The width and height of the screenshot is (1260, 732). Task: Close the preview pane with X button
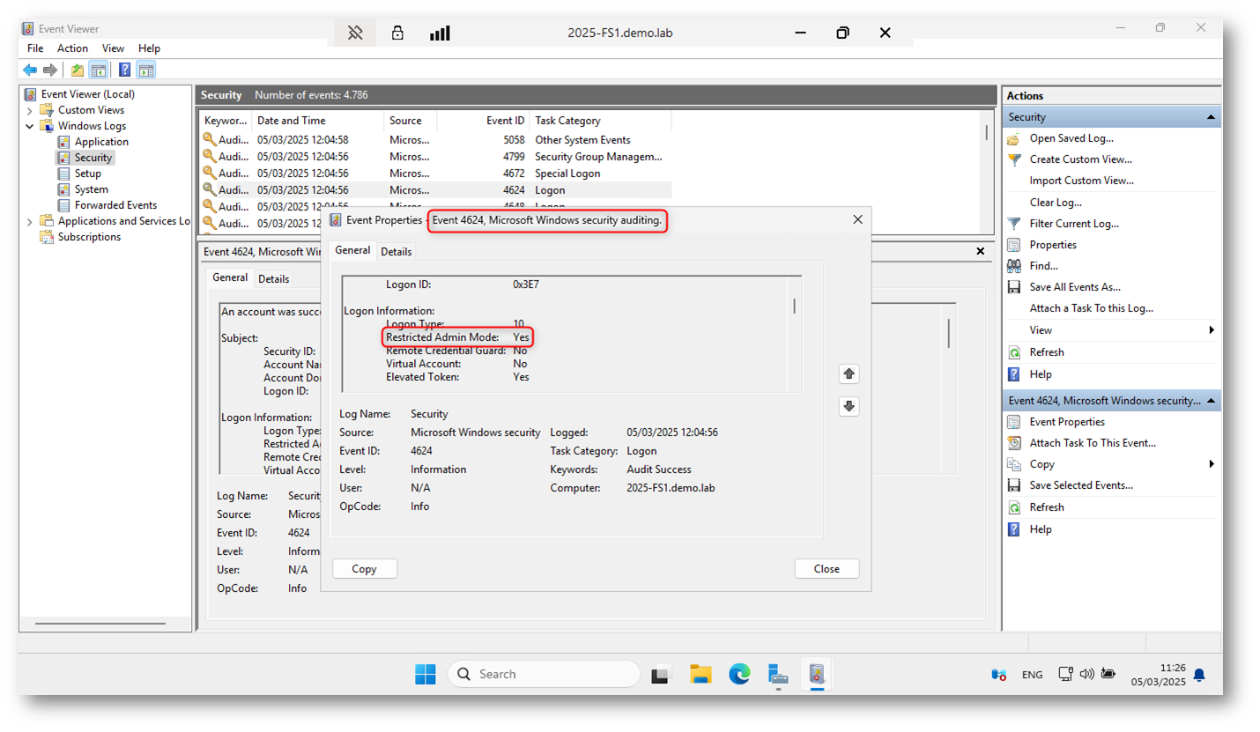click(x=981, y=251)
